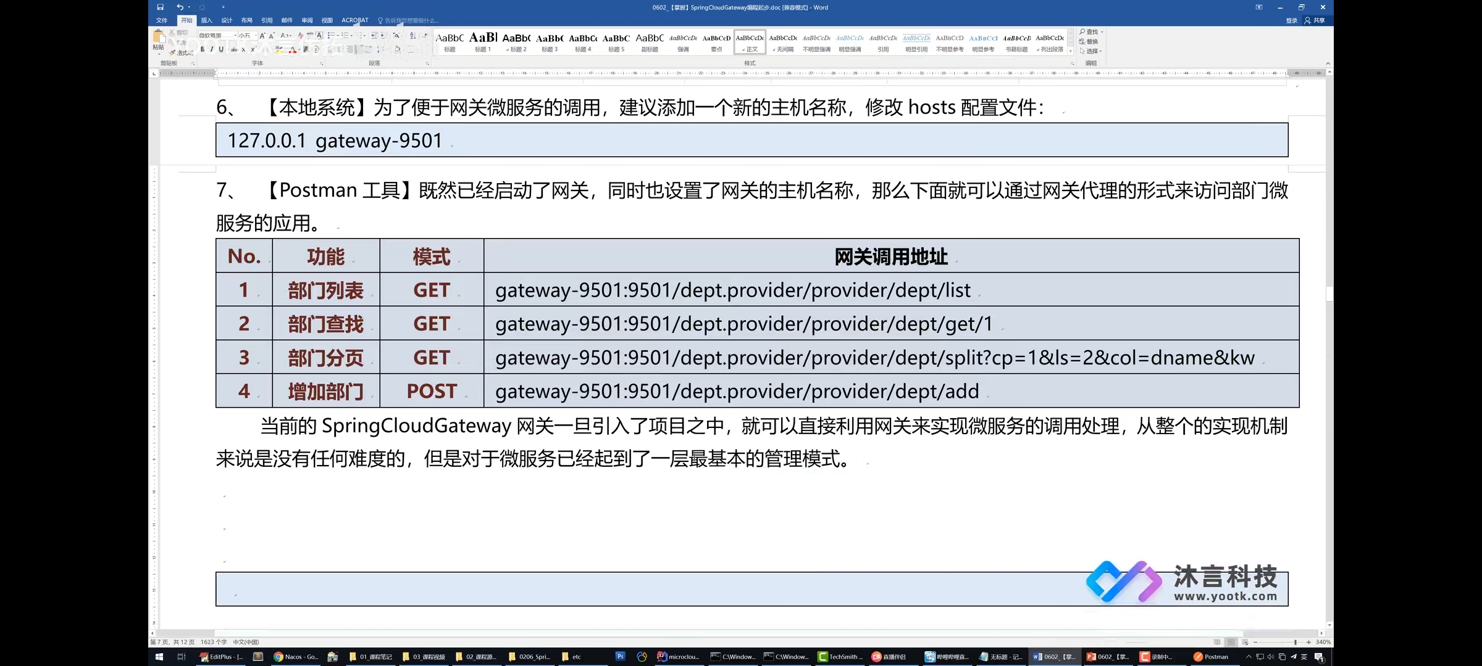This screenshot has width=1482, height=666.
Task: Click the 替换 (Replace) button
Action: coord(1089,41)
